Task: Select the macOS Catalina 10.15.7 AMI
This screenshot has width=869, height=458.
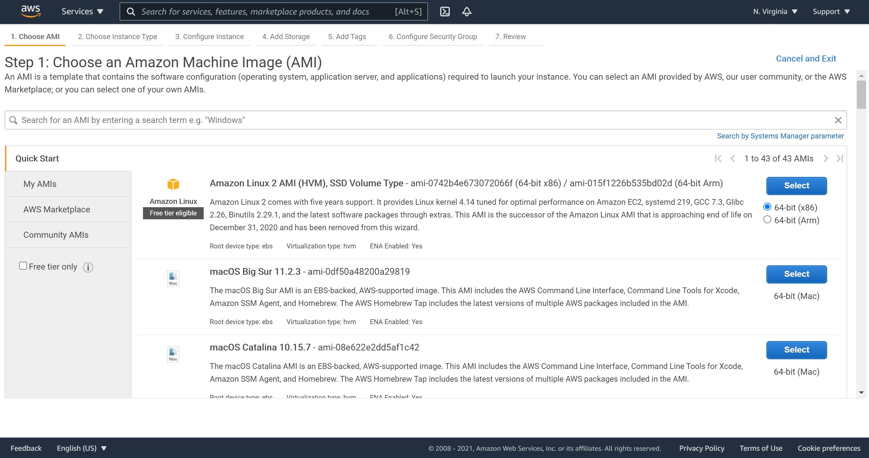Action: tap(796, 350)
